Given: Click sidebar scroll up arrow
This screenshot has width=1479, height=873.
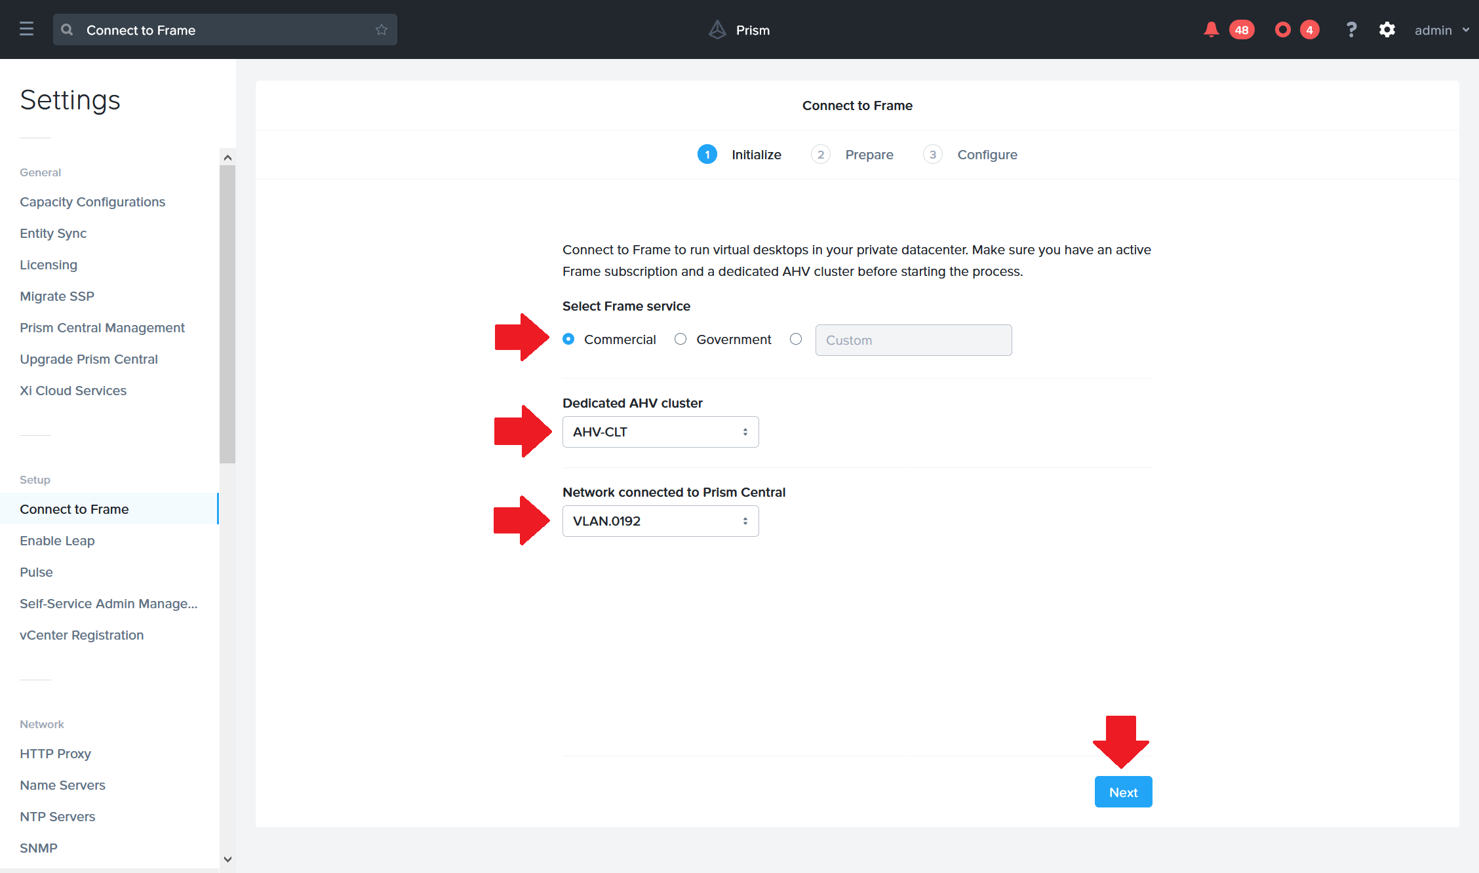Looking at the screenshot, I should (227, 157).
